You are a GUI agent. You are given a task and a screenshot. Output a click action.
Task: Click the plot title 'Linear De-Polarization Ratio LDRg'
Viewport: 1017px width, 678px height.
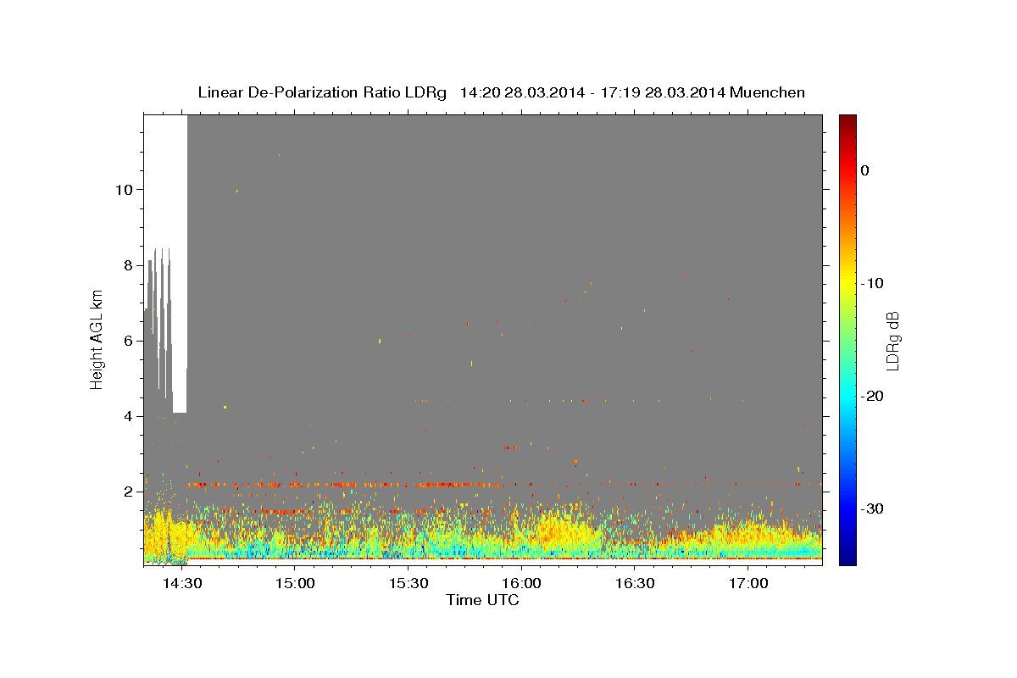tap(322, 92)
